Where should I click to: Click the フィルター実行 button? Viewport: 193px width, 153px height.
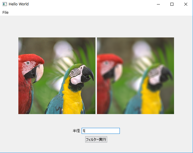[x=96, y=140]
